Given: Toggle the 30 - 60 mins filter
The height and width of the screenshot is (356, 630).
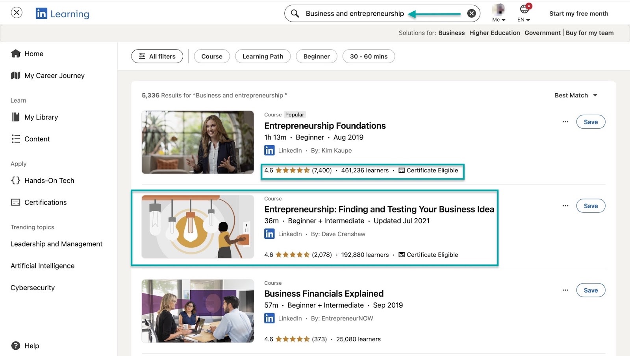Looking at the screenshot, I should pos(369,56).
